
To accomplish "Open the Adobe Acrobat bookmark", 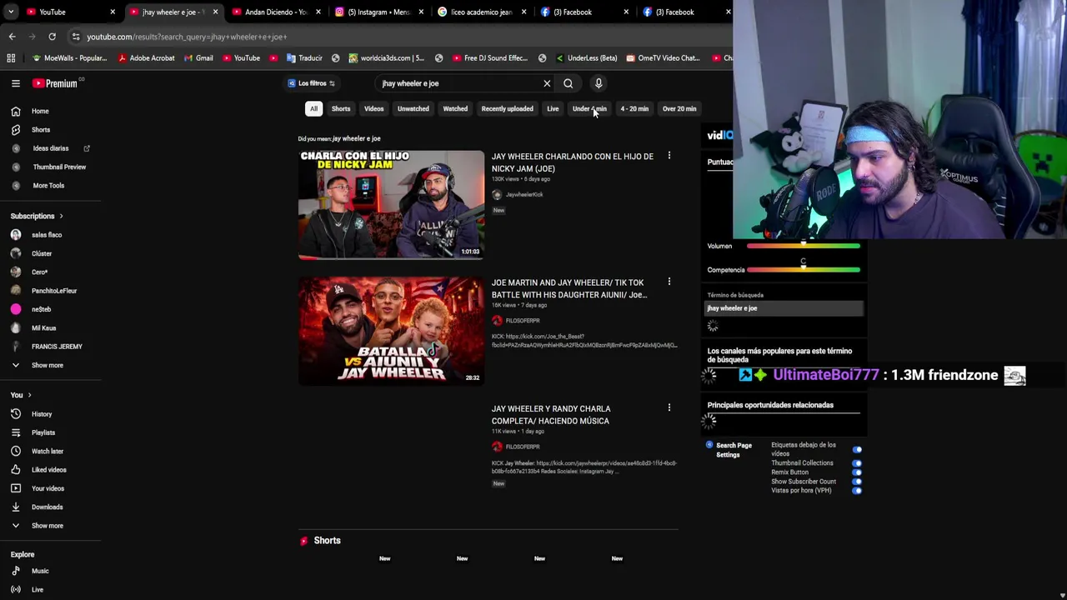I will point(147,58).
